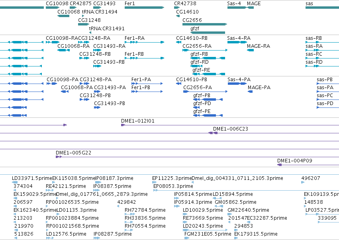Select transcript CG31493-RB label
339x240 pixels.
tap(109, 62)
